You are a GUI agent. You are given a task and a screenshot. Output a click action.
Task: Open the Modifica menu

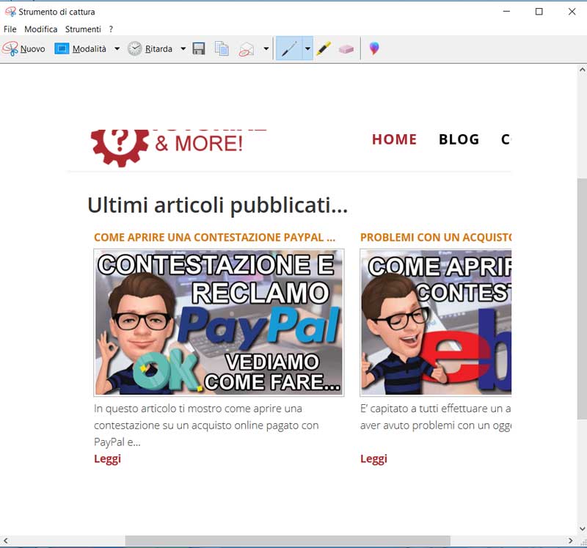[x=41, y=29]
